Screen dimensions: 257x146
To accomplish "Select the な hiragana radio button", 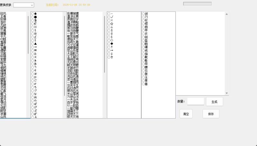I will 33,94.
